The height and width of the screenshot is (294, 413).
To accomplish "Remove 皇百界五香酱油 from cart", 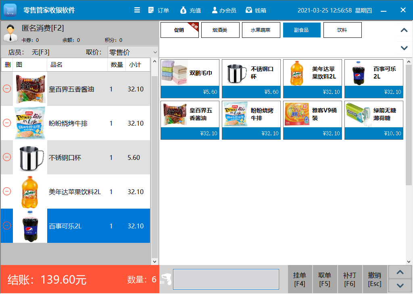I will [x=7, y=89].
